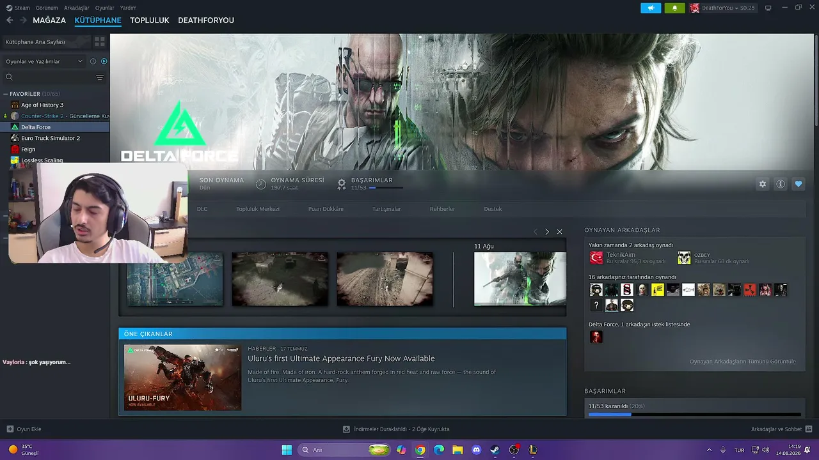819x460 pixels.
Task: Click the taskbar Ara search box
Action: point(344,450)
